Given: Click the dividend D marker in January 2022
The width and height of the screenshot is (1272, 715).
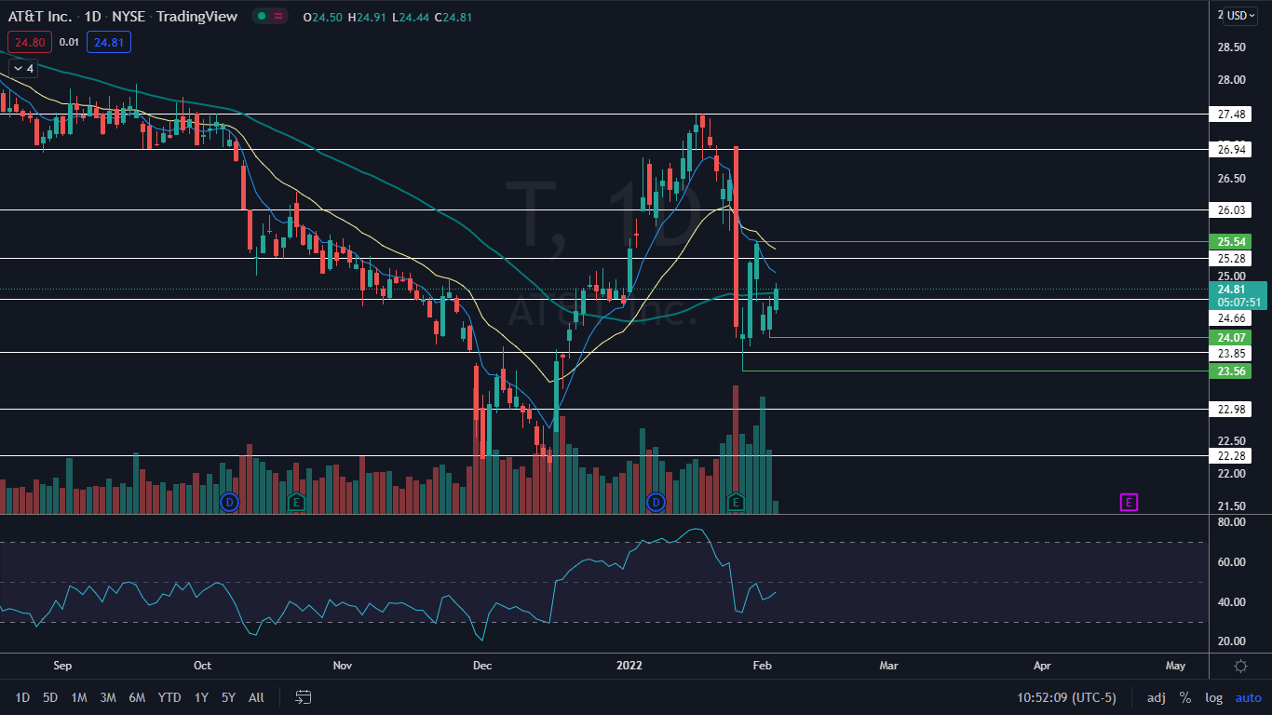Looking at the screenshot, I should [x=656, y=503].
